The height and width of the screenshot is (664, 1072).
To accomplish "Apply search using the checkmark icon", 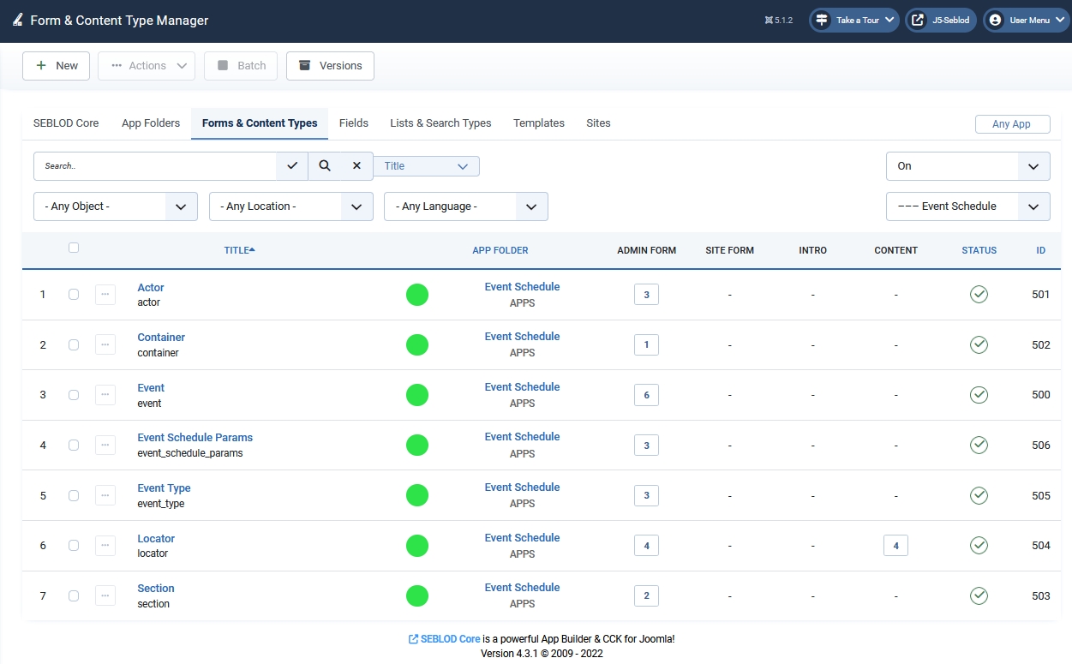I will click(x=292, y=166).
